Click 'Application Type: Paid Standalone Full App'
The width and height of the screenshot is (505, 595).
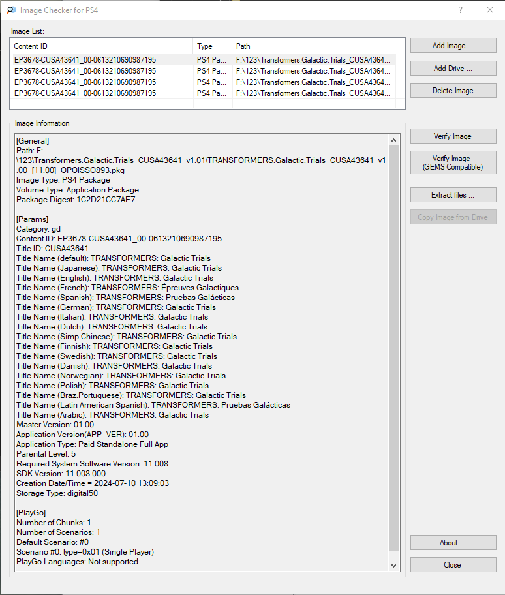click(x=92, y=444)
